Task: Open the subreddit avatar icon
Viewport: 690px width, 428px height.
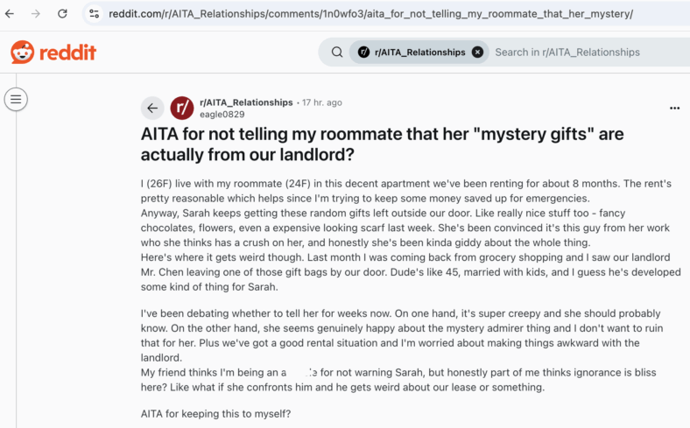Action: [182, 108]
